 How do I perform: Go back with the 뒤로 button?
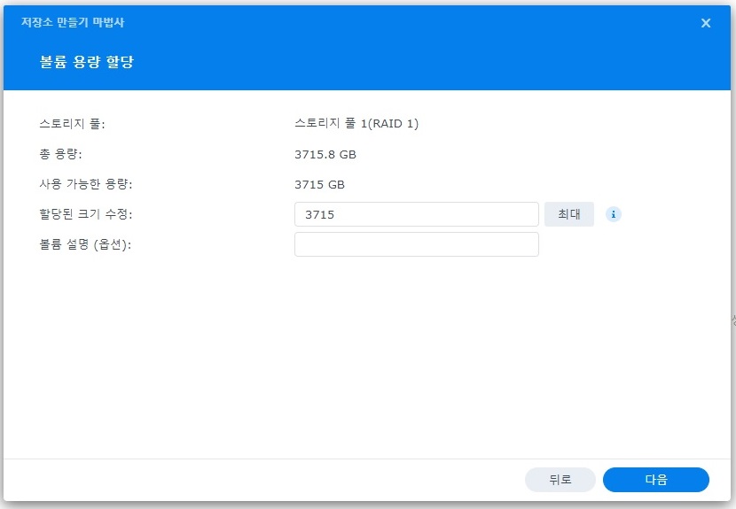560,480
